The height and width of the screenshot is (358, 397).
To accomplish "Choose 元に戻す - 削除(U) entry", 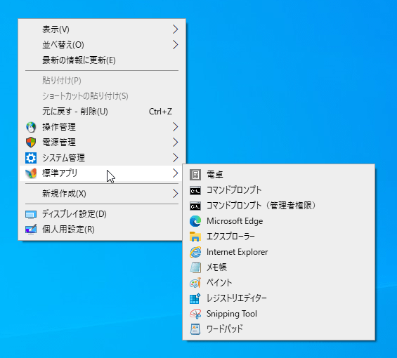I will coord(102,112).
